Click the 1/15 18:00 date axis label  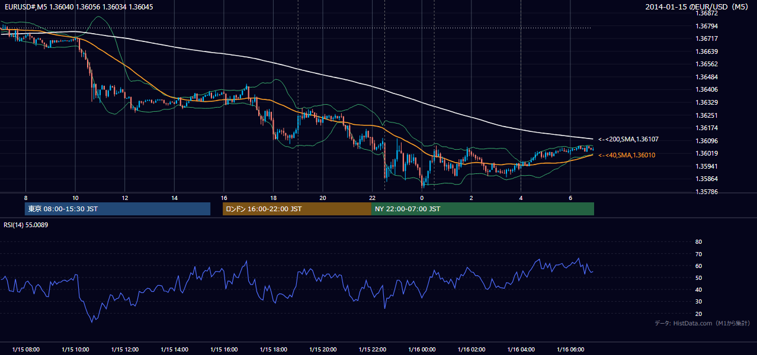coord(274,350)
